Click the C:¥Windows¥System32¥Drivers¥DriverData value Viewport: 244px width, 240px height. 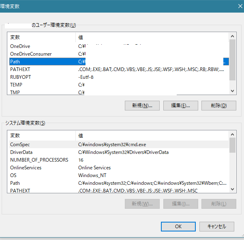[123, 152]
